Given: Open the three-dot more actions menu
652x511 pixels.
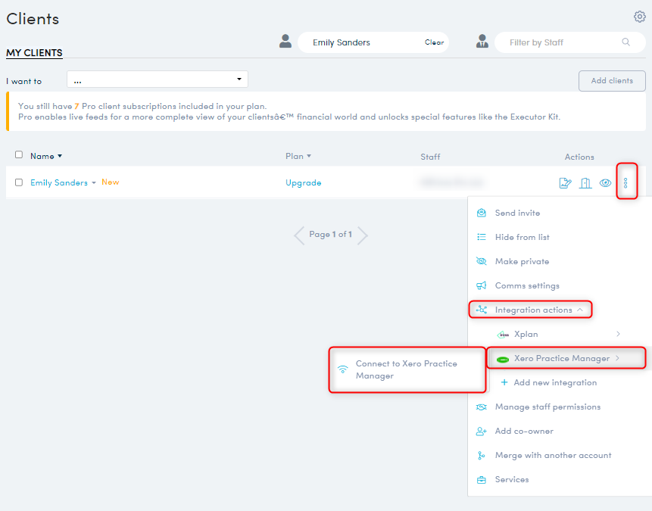Looking at the screenshot, I should 625,182.
